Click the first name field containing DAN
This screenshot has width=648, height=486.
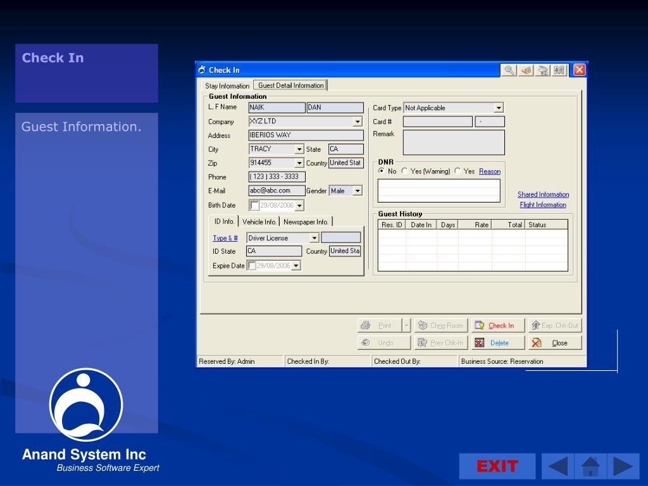335,108
